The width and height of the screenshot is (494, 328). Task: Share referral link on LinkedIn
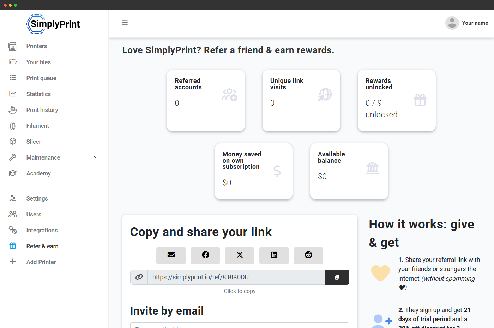274,255
